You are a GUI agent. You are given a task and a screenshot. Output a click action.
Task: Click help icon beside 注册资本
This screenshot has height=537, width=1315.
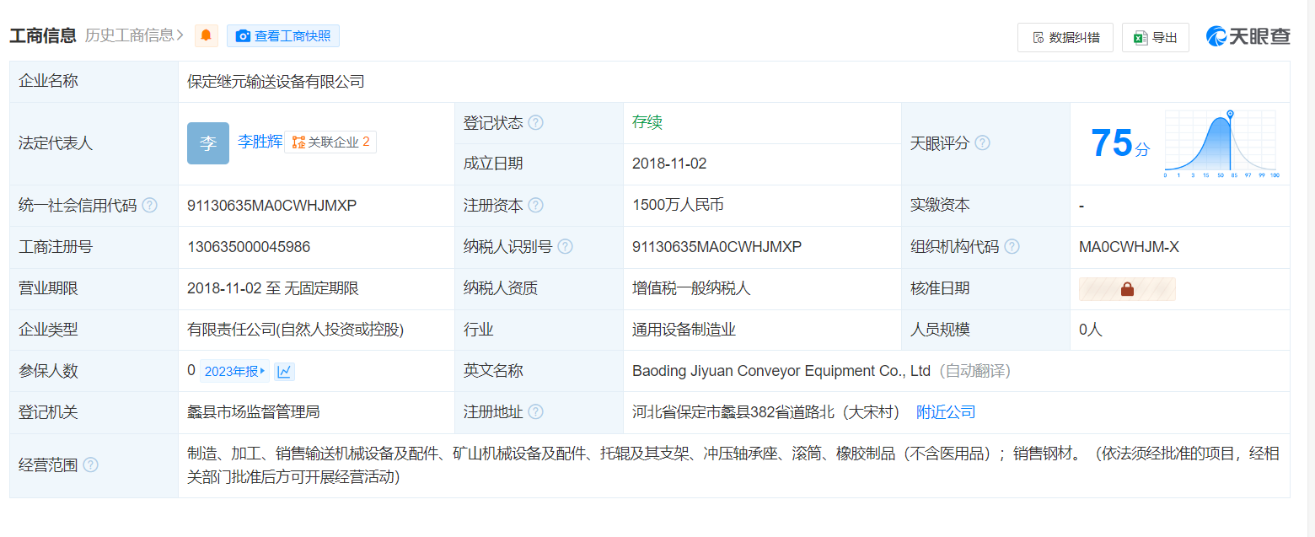[x=535, y=206]
